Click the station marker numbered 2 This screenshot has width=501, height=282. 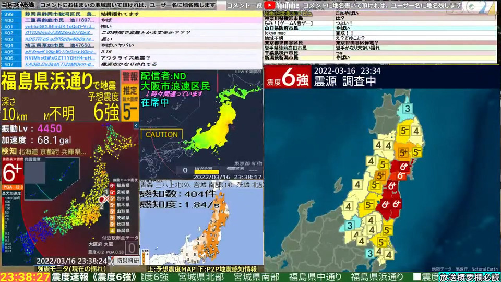102,207
